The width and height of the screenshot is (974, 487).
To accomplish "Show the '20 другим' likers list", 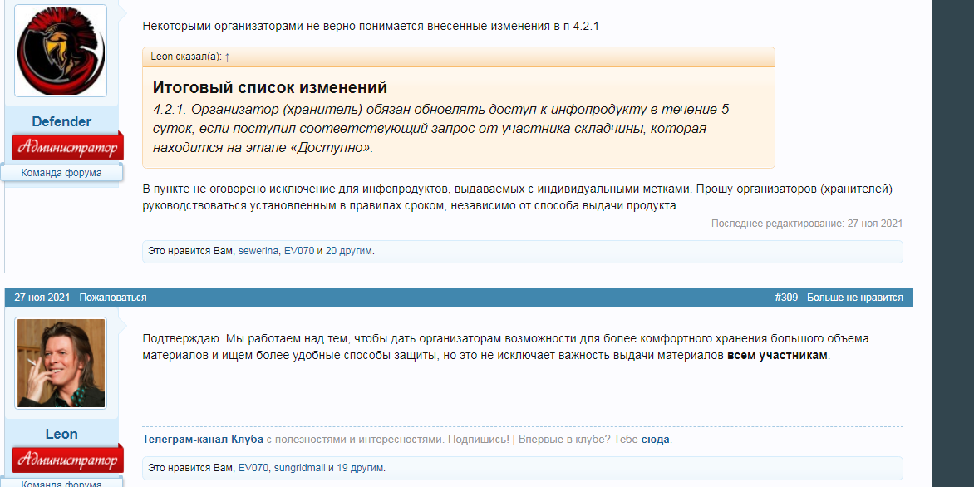I will click(349, 252).
